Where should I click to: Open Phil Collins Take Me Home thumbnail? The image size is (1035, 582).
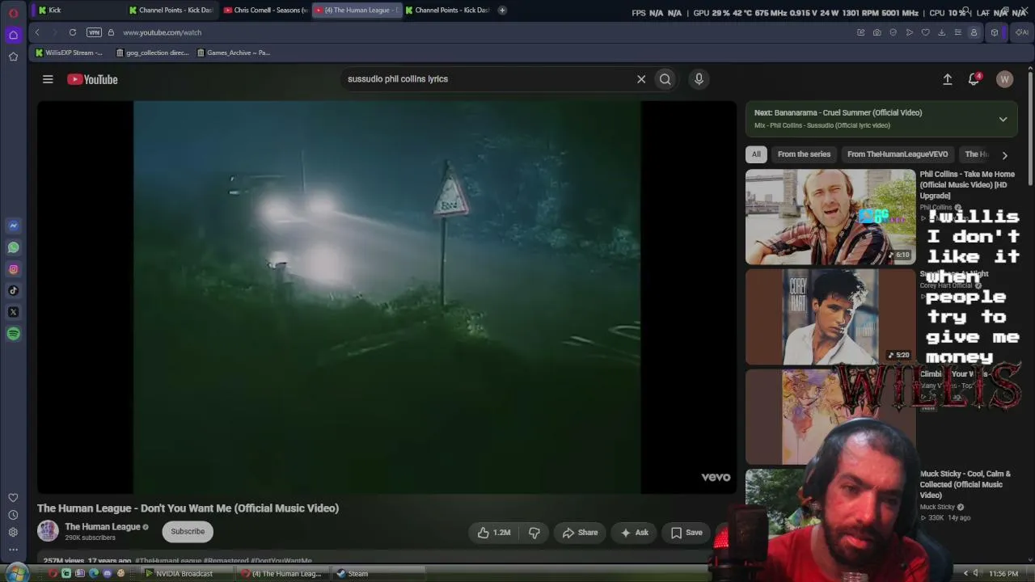coord(830,217)
